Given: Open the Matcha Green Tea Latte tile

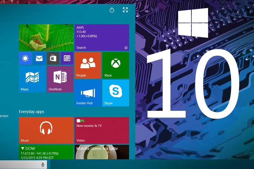Looking at the screenshot, I should point(102,152).
